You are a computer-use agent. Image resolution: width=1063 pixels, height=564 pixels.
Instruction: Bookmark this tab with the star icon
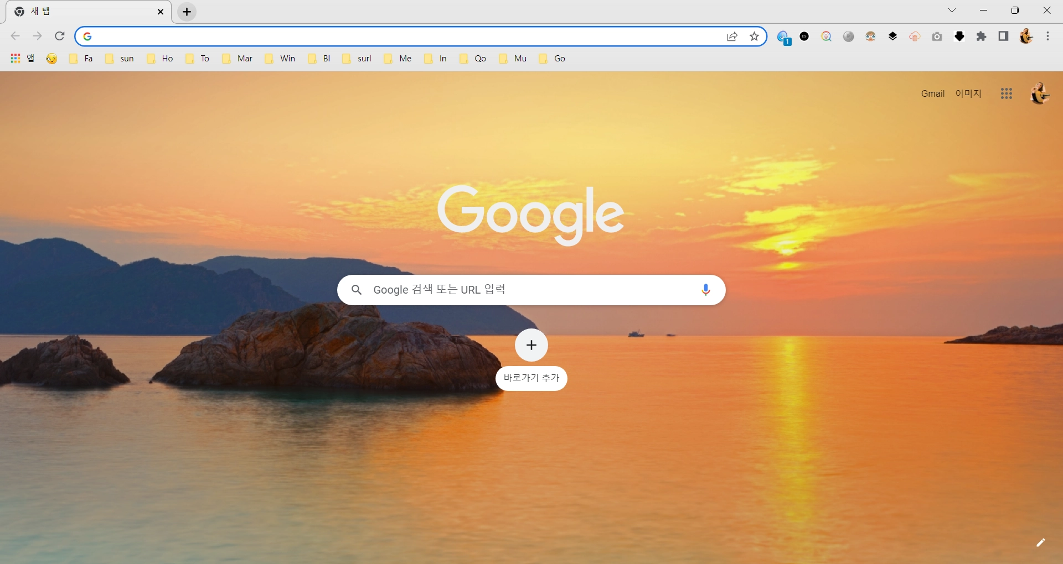click(x=754, y=36)
